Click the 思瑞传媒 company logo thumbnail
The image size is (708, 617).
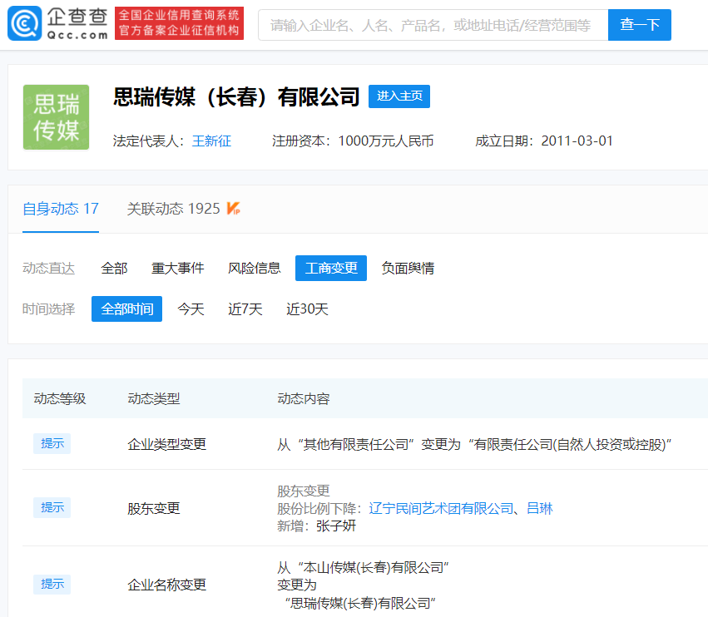click(56, 117)
